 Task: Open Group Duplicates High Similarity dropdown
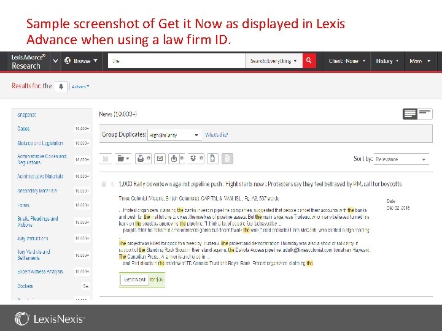point(174,135)
